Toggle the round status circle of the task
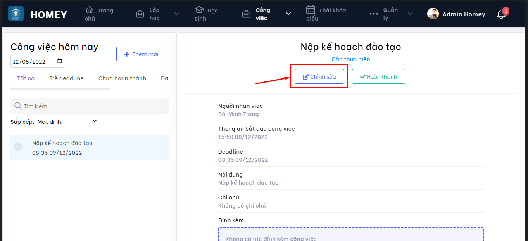Viewport: 528px width, 241px height. (x=18, y=147)
